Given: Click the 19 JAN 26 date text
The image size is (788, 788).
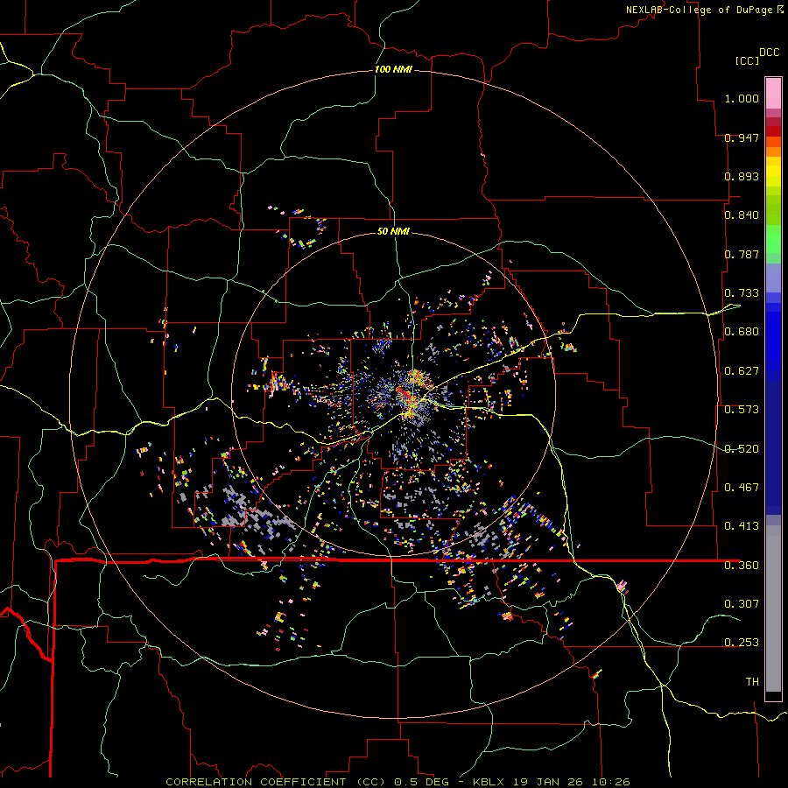Looking at the screenshot, I should 549,782.
